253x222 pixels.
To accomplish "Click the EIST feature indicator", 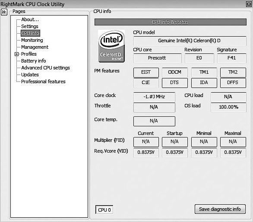I will [146, 72].
